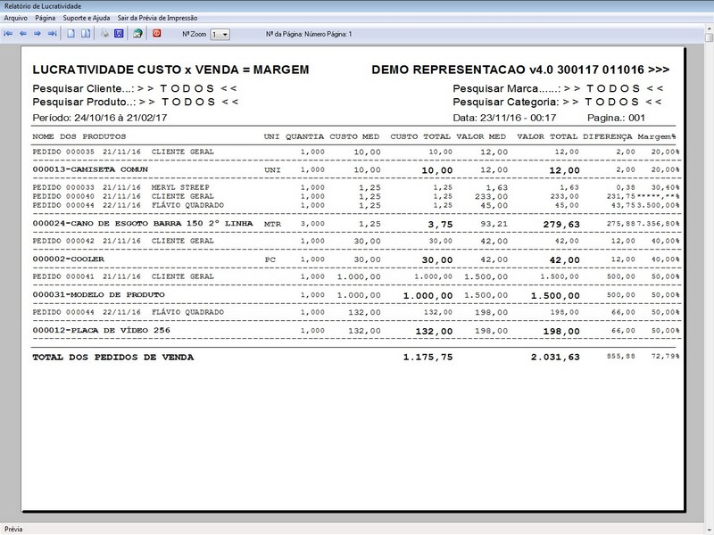
Task: Click the red power exit icon
Action: point(157,33)
